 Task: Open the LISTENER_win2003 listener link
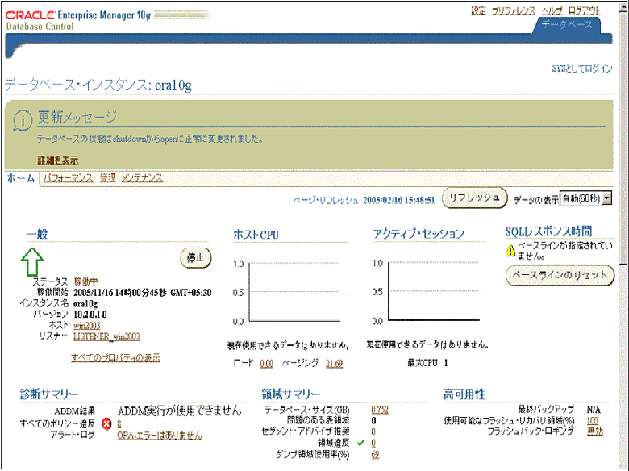click(106, 336)
